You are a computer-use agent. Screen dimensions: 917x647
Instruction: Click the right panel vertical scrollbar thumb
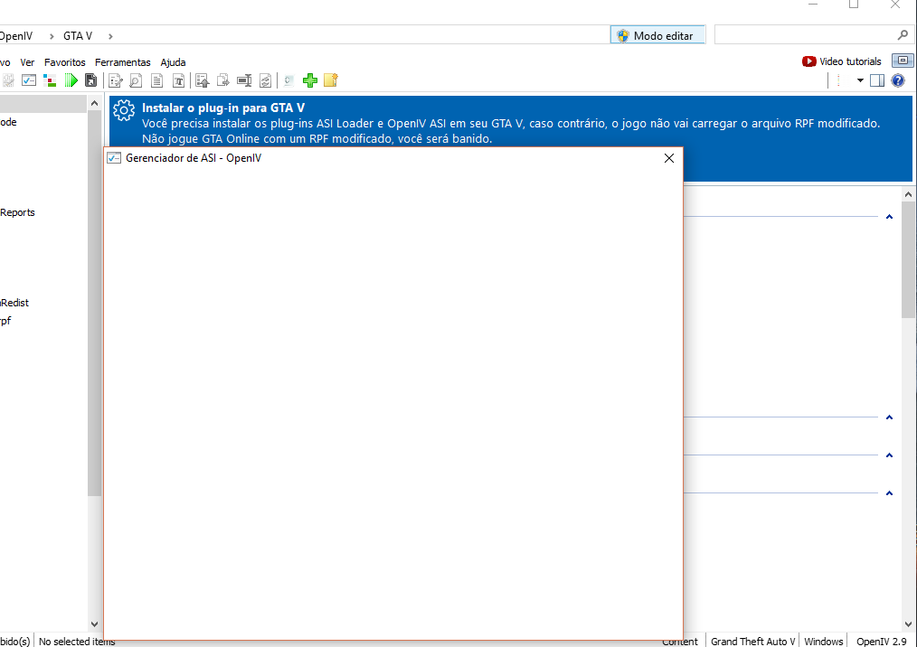(908, 258)
